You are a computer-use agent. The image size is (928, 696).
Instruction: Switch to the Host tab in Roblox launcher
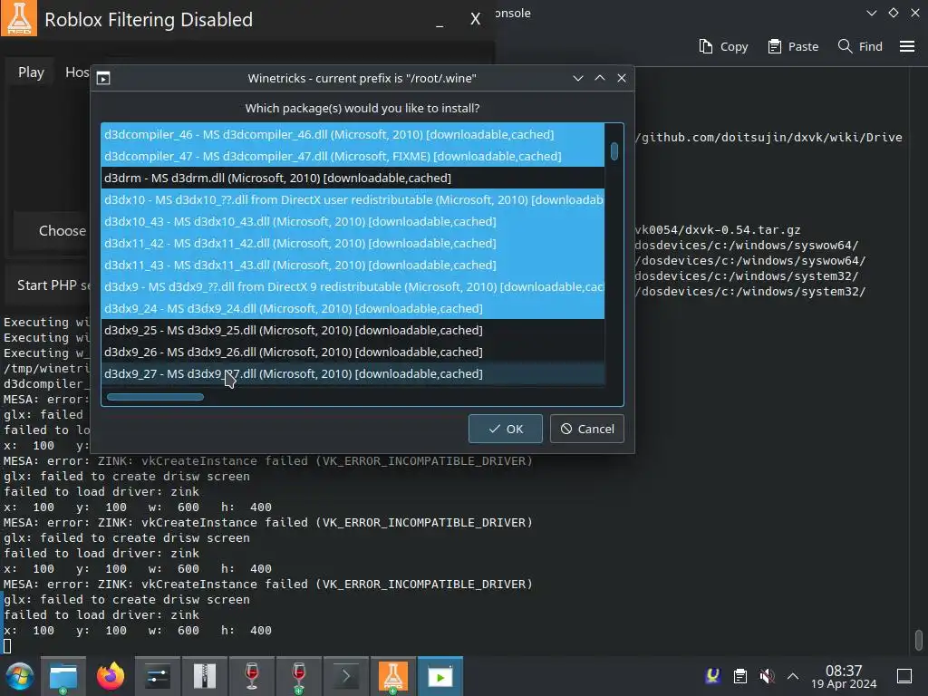tap(78, 72)
